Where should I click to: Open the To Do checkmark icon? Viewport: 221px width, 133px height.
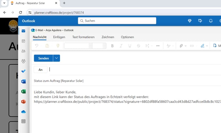(x=23, y=71)
